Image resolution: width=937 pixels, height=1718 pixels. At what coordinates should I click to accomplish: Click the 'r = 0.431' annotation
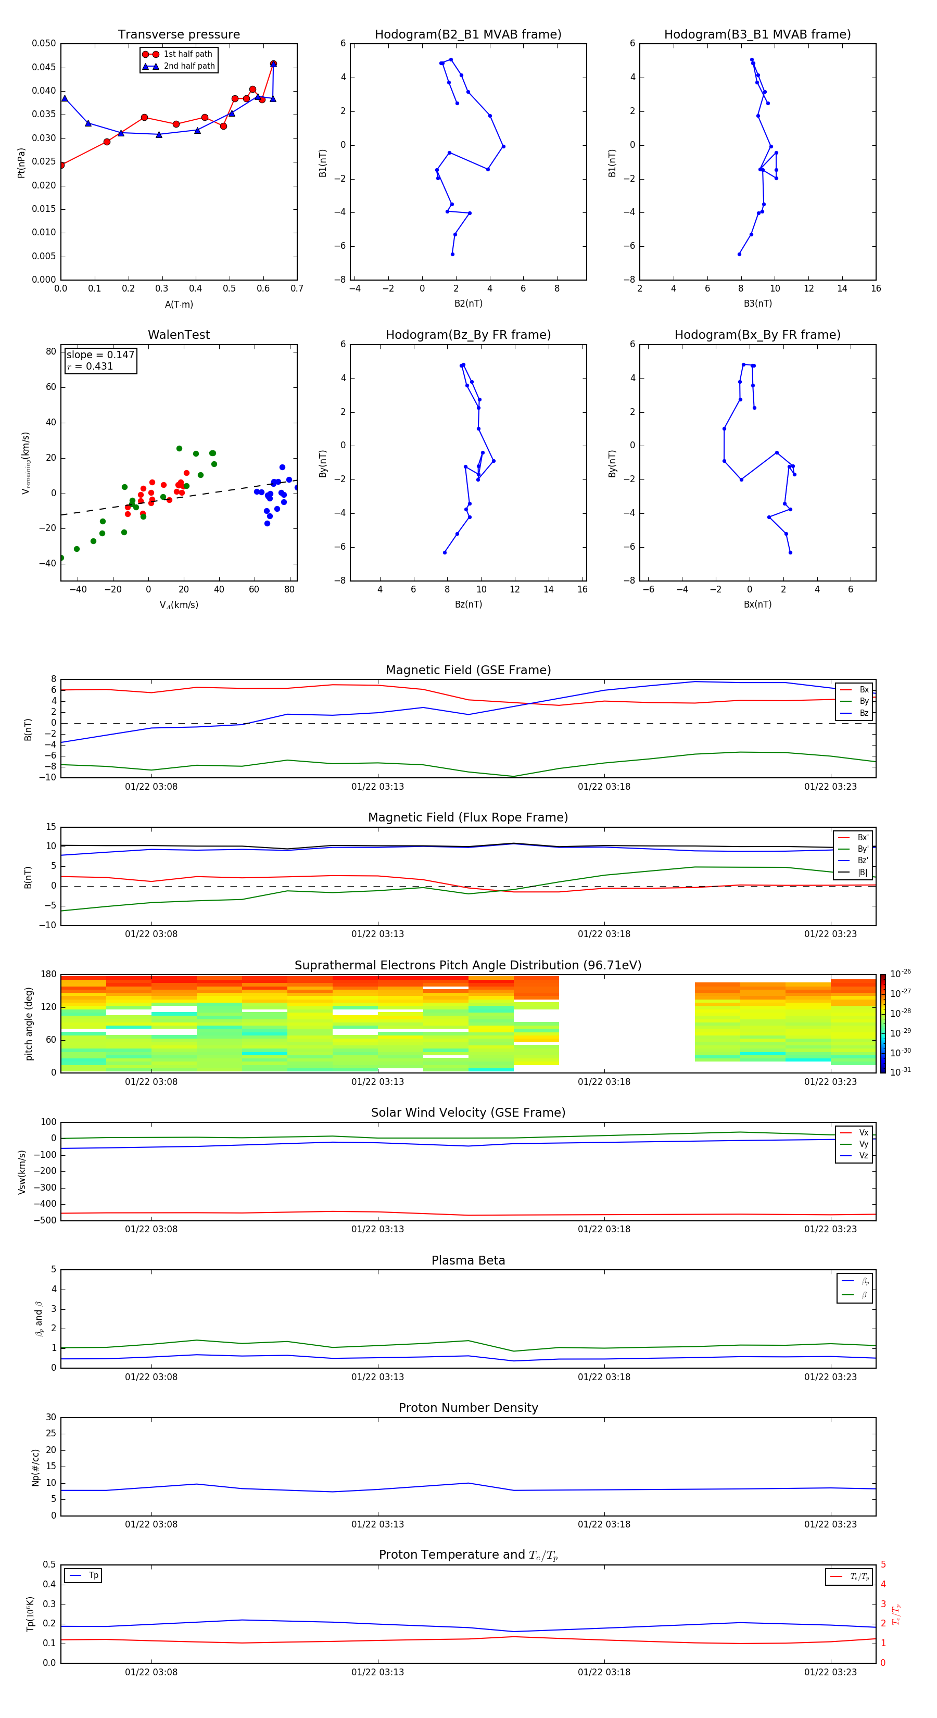(90, 366)
